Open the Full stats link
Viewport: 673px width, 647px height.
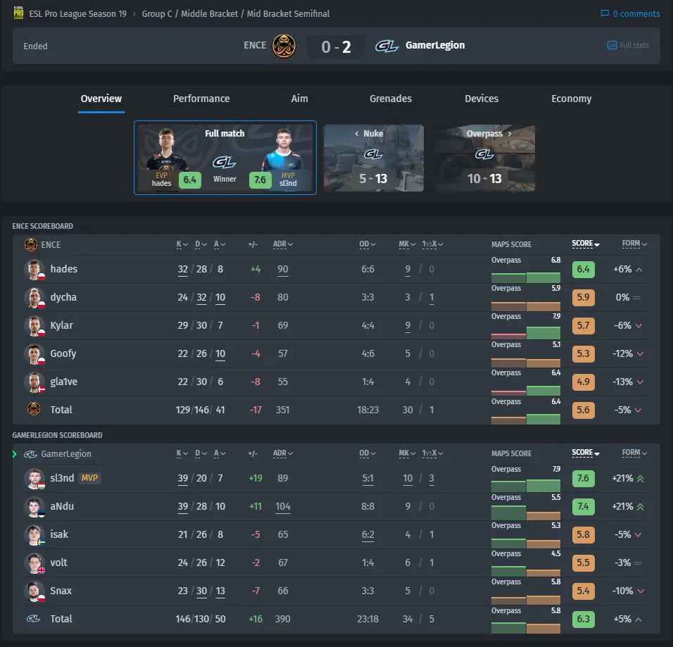click(x=628, y=46)
